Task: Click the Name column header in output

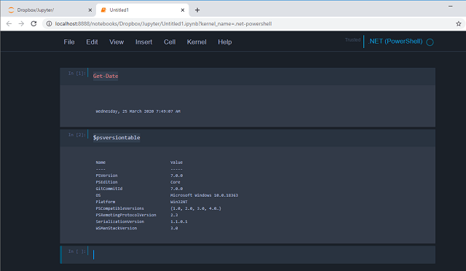Action: click(100, 162)
